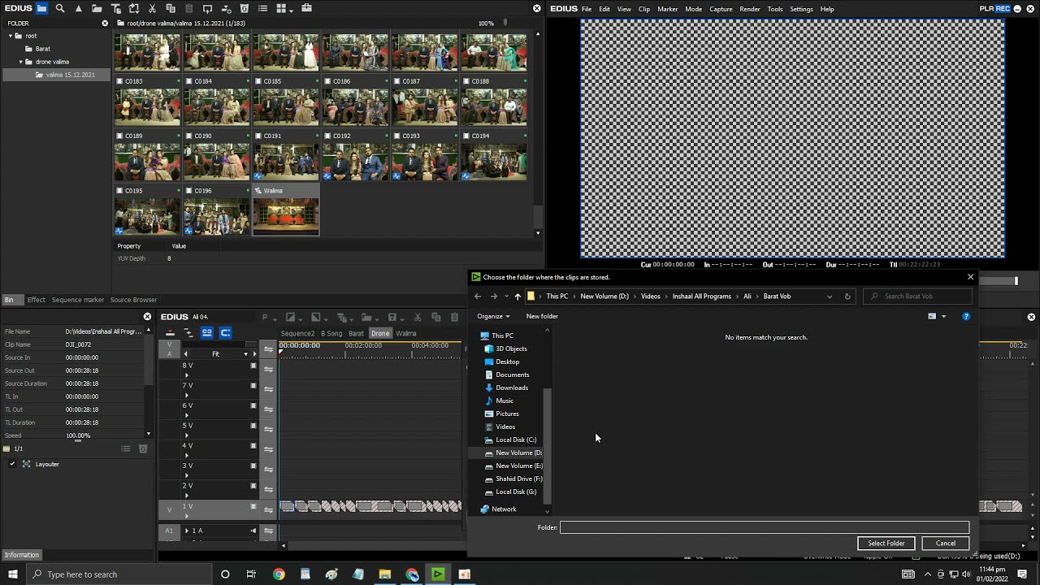Click the Show in Player icon in the bin
Screen dimensions: 1040x585
pos(207,8)
